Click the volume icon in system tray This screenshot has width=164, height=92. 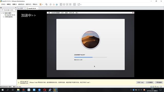click(x=139, y=90)
